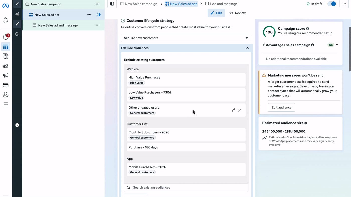
Task: Expand the dark sidebar with arrow button
Action: point(17,125)
